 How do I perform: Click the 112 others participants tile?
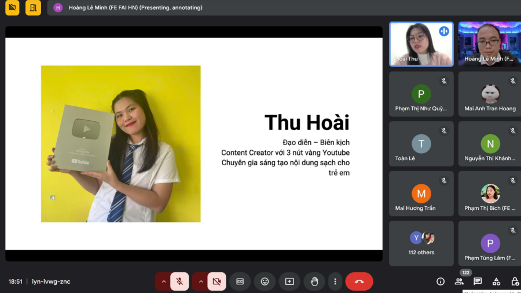(421, 243)
